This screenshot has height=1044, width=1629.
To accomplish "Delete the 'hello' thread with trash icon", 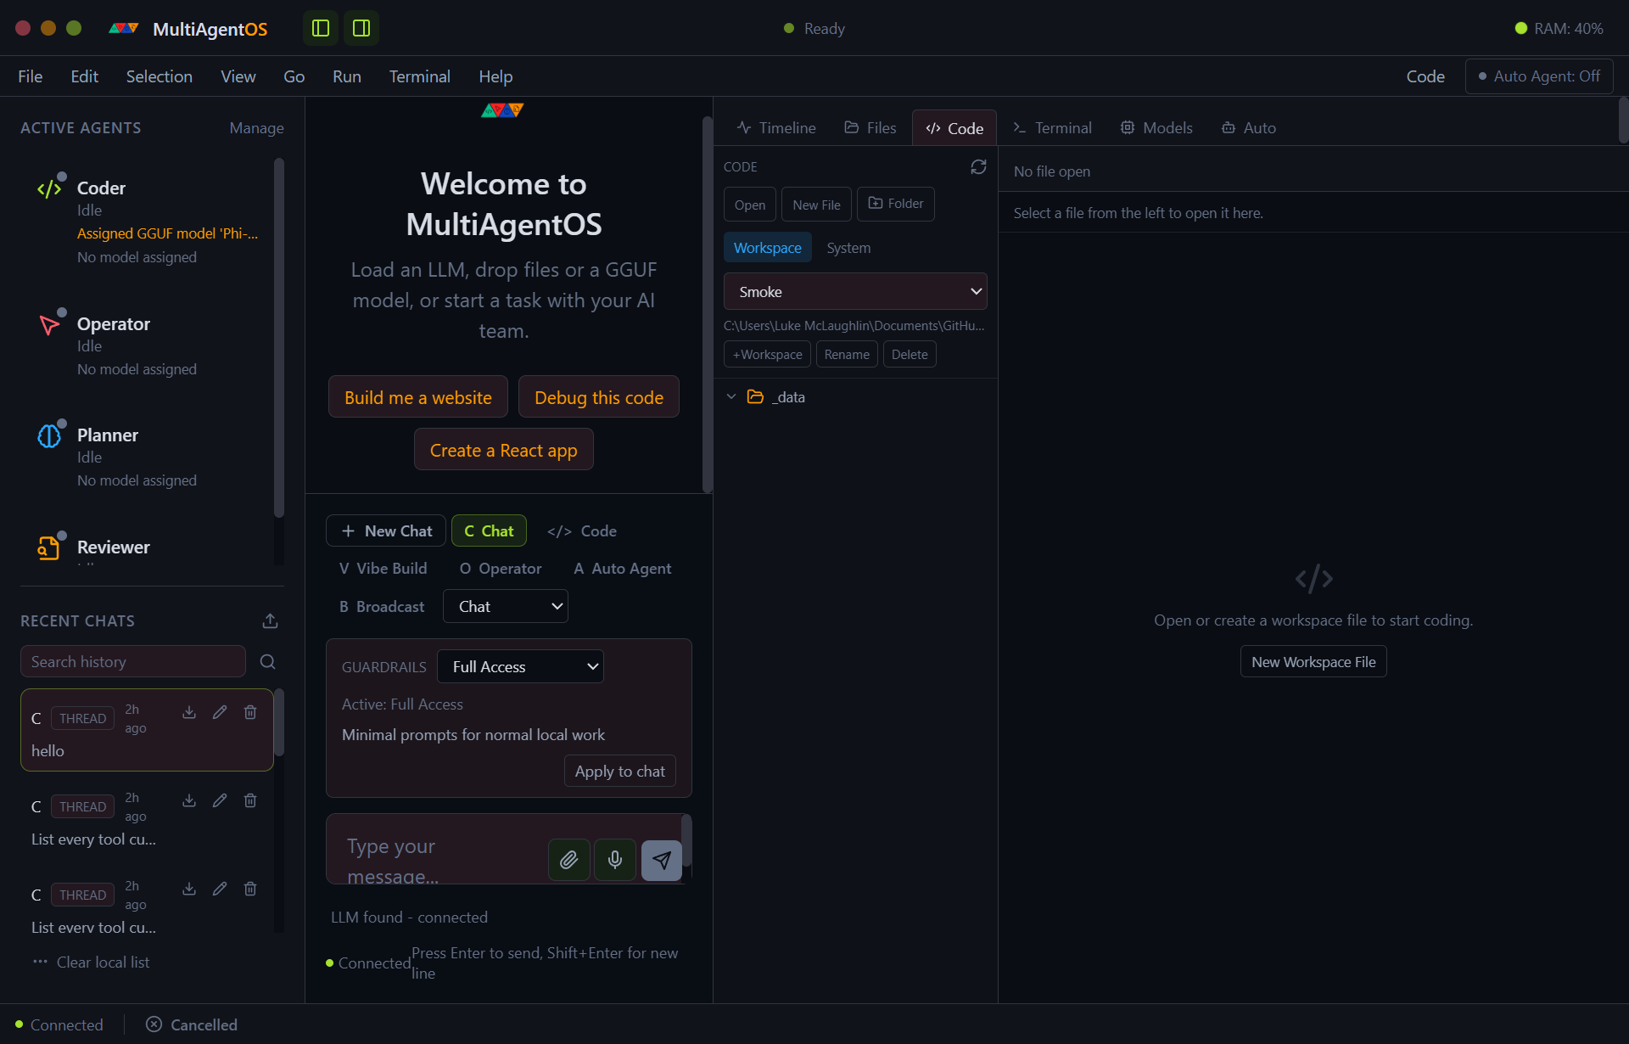I will tap(250, 712).
